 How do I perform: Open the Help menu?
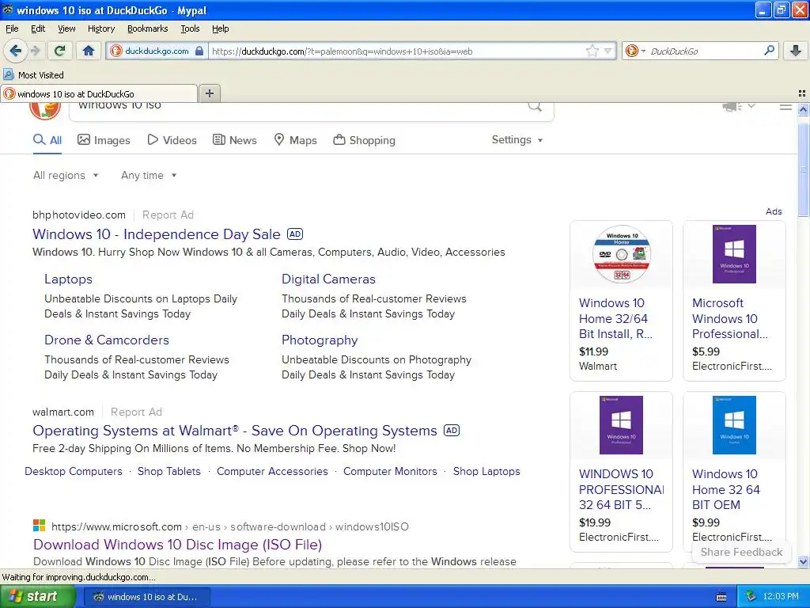221,28
